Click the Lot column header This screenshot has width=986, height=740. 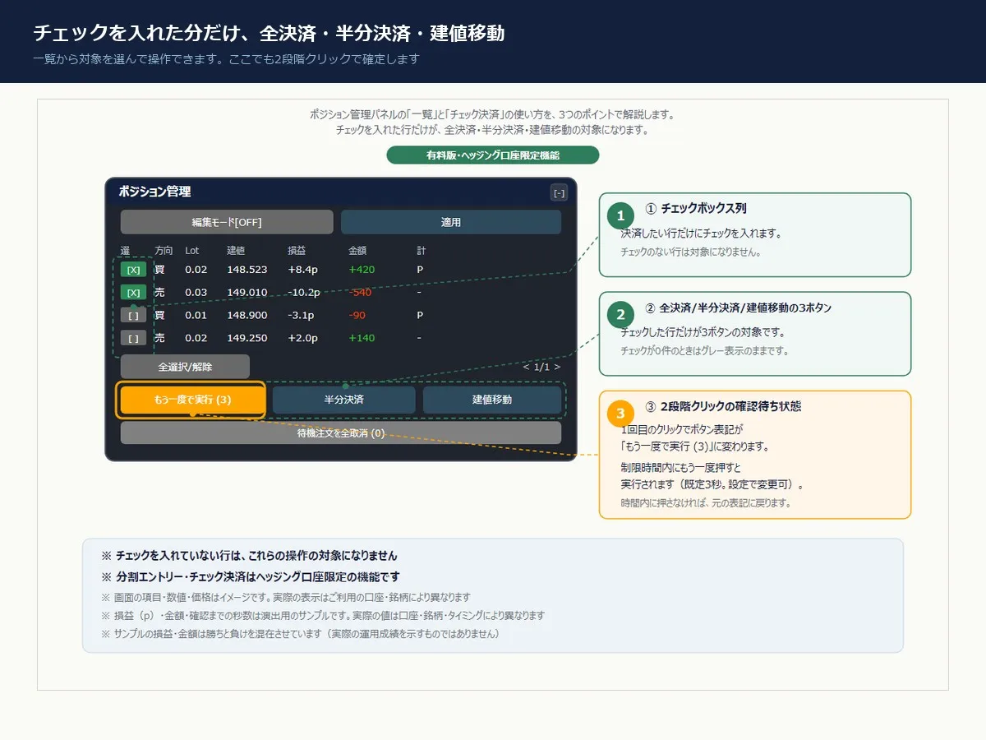(x=191, y=250)
